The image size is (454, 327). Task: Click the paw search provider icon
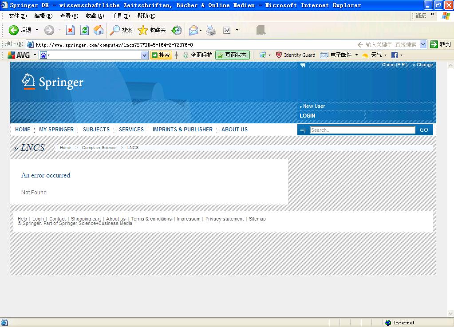pyautogui.click(x=43, y=55)
